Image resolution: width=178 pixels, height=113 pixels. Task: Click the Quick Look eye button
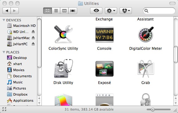(x=96, y=11)
